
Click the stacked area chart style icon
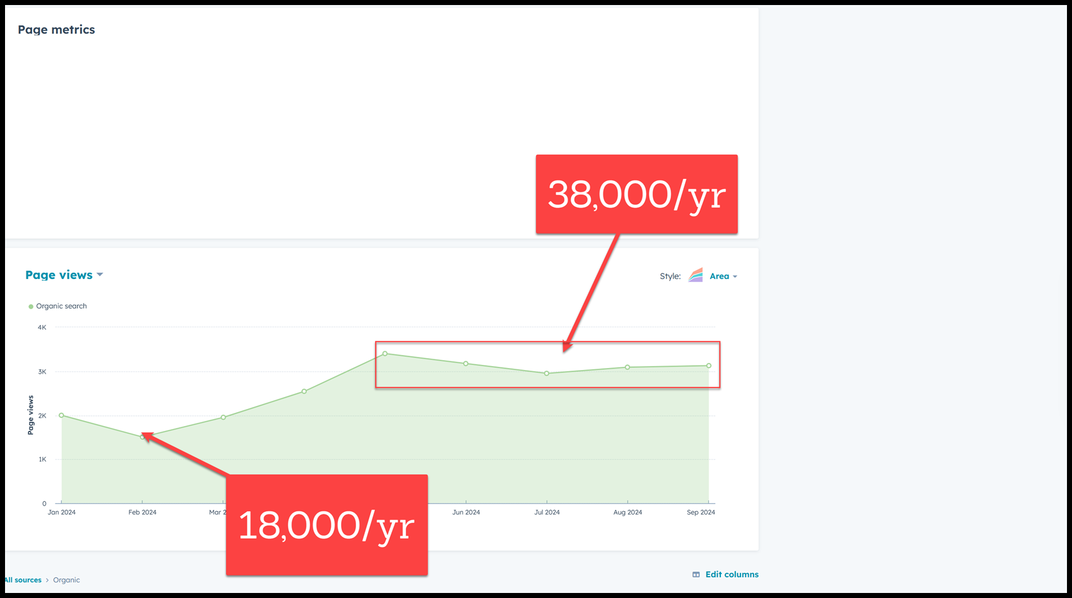(x=695, y=276)
